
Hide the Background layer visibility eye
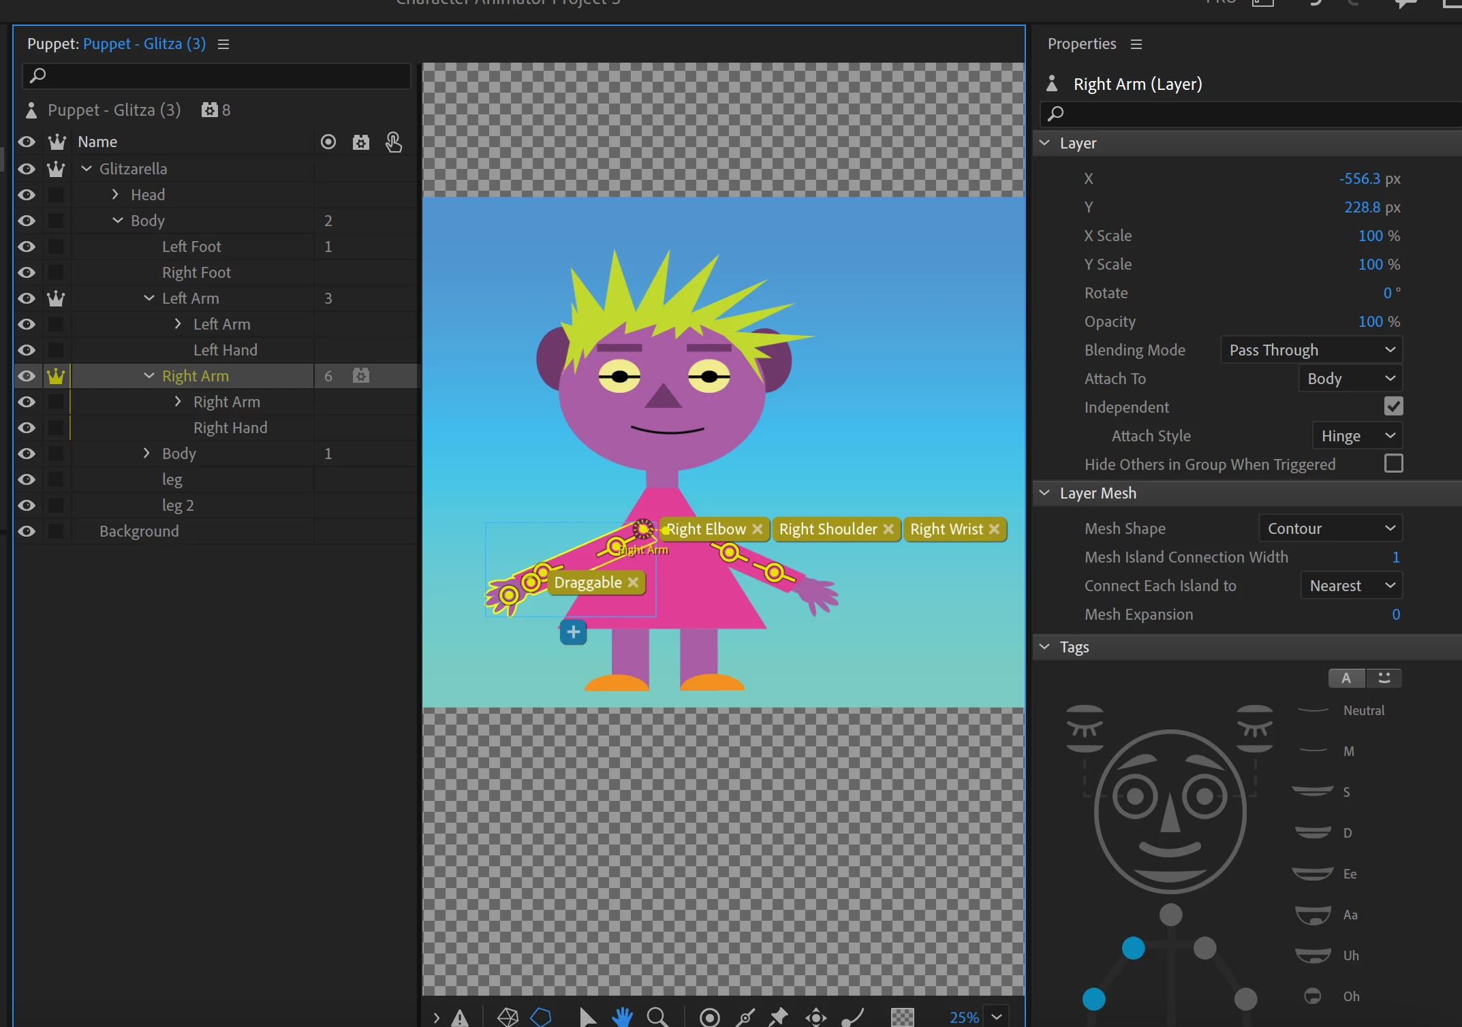(27, 531)
